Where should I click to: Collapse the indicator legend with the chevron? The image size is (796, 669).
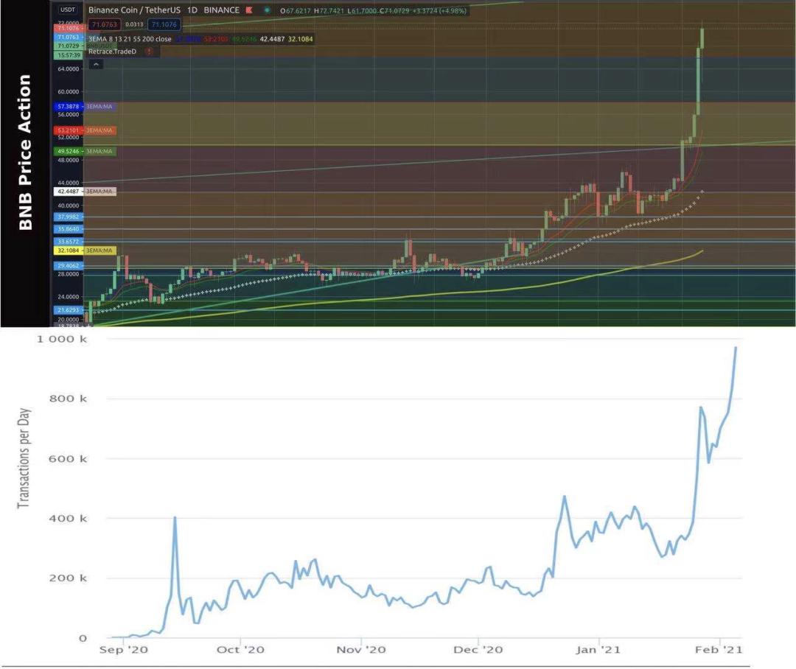(96, 64)
